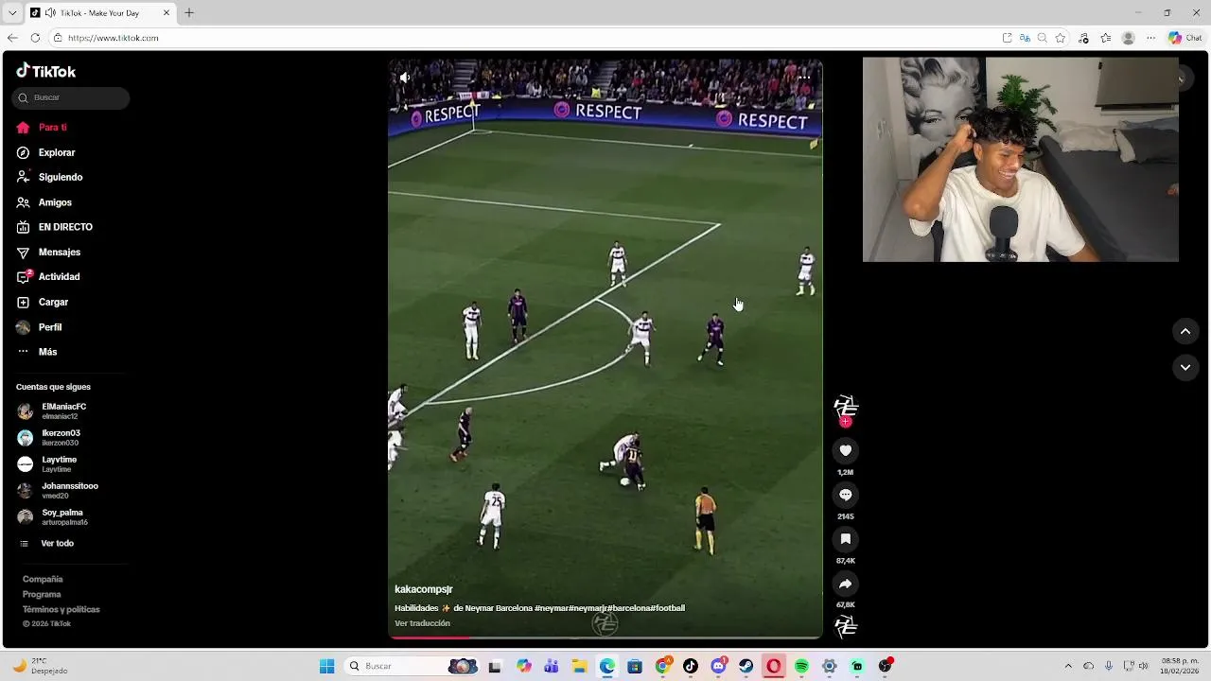Click the TikTok logo

coord(45,71)
